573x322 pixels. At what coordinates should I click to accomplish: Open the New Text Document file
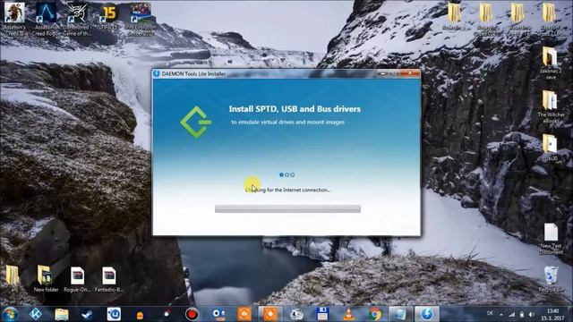tap(552, 239)
